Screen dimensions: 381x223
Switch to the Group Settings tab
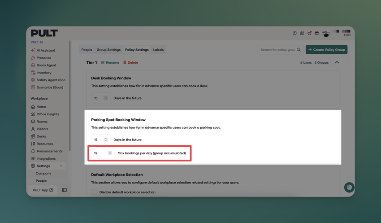click(x=108, y=50)
